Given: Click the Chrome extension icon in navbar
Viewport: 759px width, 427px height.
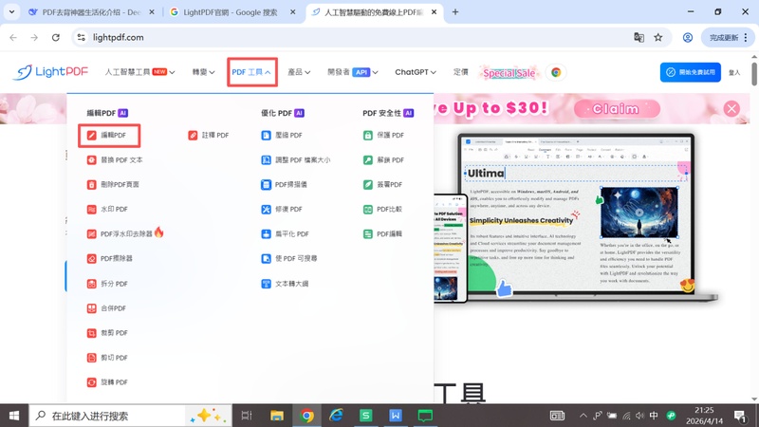Looking at the screenshot, I should (x=556, y=72).
